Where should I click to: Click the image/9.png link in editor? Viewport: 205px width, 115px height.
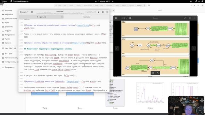coord(73,81)
